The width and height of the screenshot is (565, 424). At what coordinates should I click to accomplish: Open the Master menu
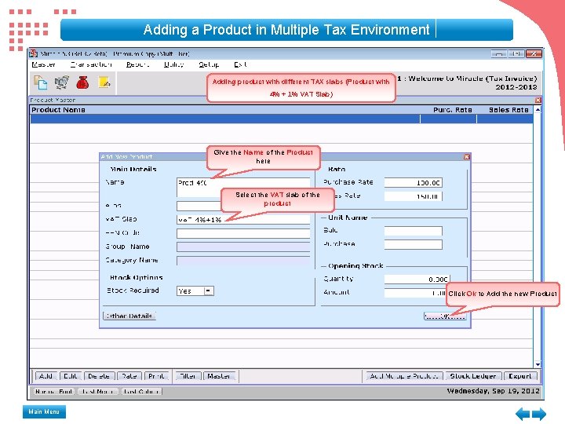43,64
